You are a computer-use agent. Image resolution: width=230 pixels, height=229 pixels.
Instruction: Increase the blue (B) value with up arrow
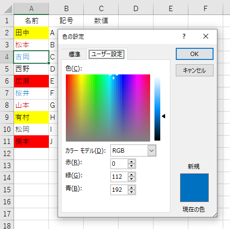coord(131,188)
